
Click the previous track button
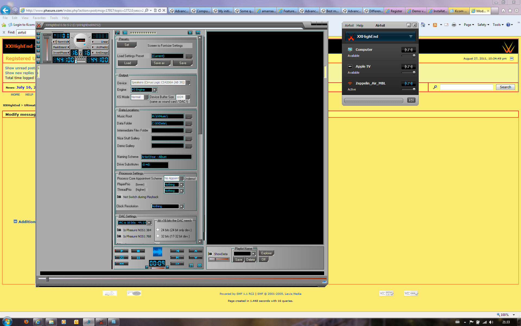tap(177, 251)
